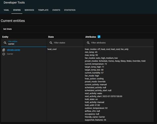Switch to the STATES tab
Image resolution: width=157 pixels, height=124 pixels.
point(17,10)
